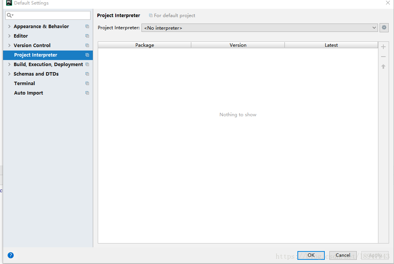Image resolution: width=394 pixels, height=264 pixels.
Task: Click the search magnifier icon in settings
Action: [10, 16]
